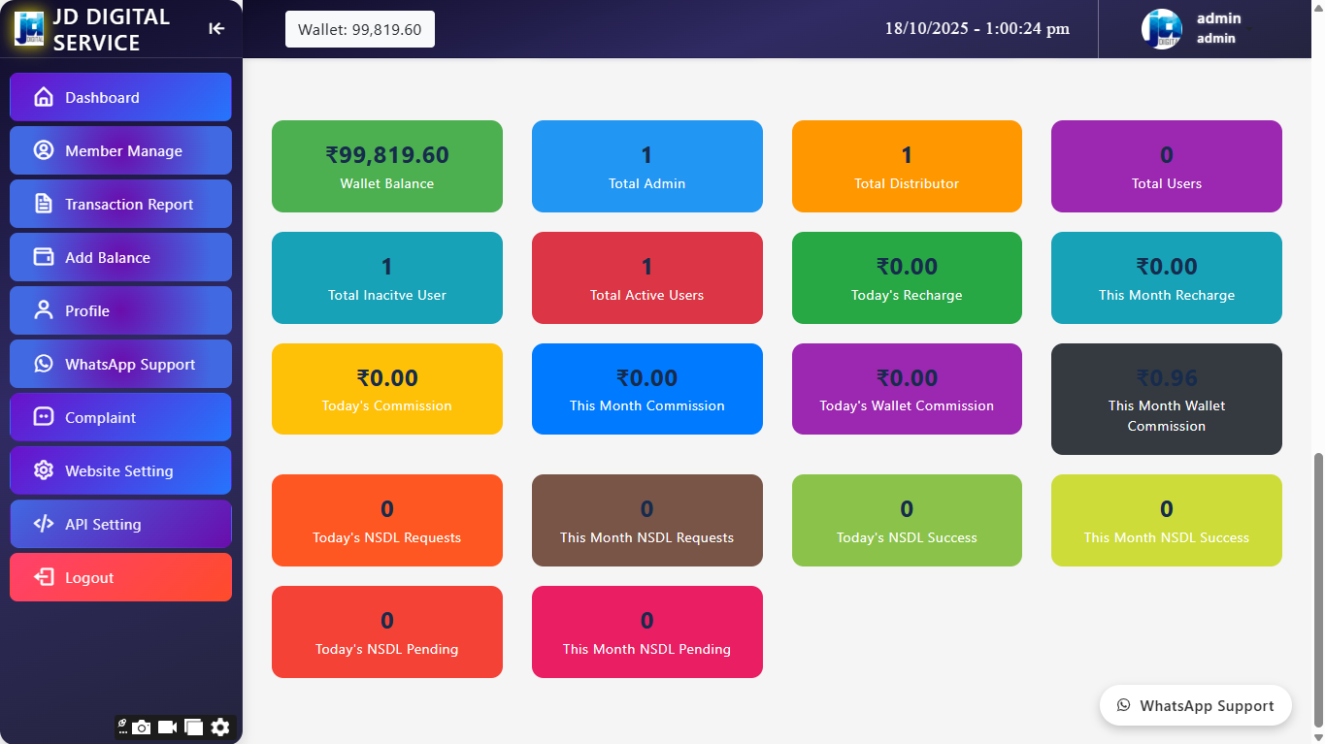1325x744 pixels.
Task: Click the Website Setting gear icon
Action: (43, 470)
